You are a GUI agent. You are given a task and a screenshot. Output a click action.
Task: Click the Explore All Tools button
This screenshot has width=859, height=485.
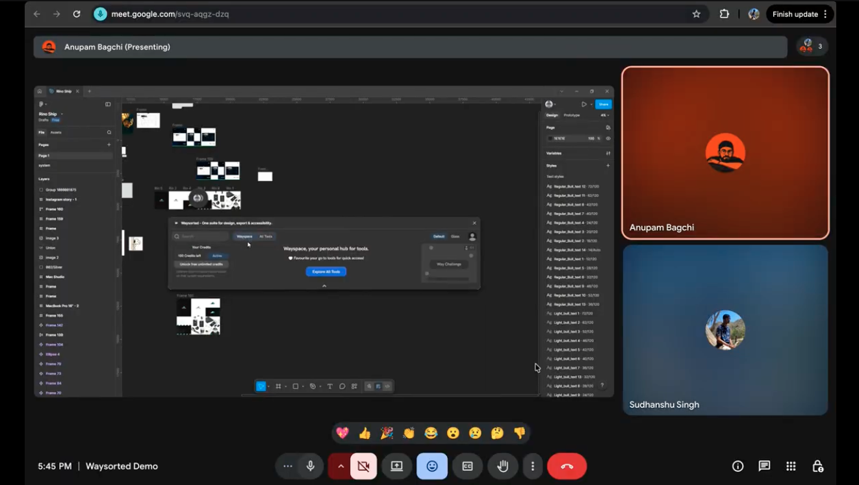point(326,271)
